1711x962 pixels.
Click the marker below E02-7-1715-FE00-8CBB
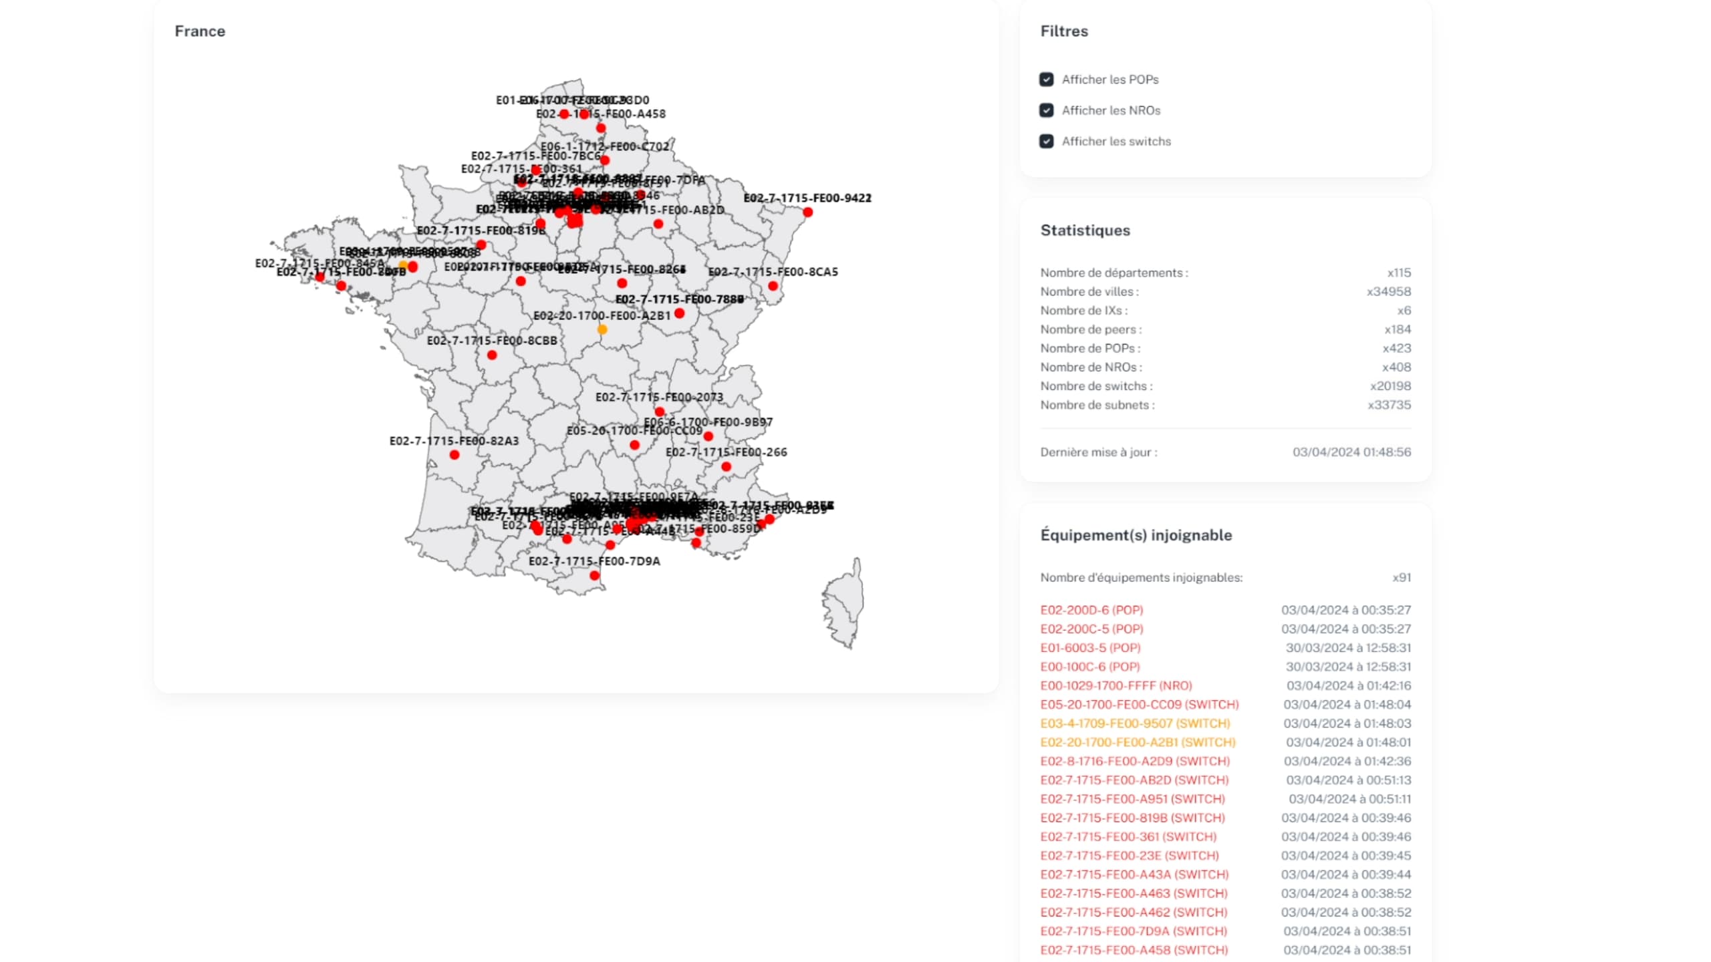pyautogui.click(x=492, y=355)
